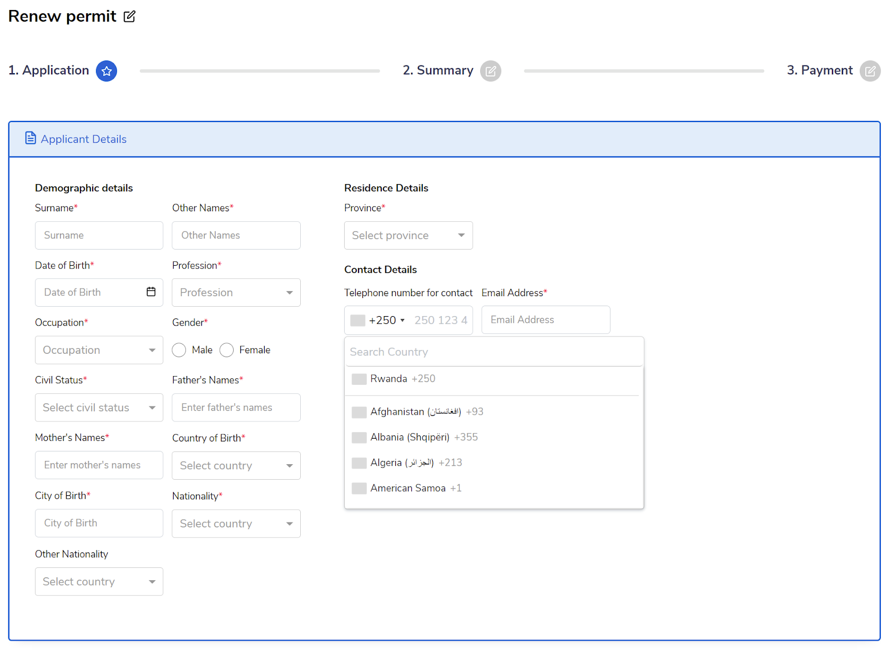Click the Search Country field
888x650 pixels.
coord(494,352)
